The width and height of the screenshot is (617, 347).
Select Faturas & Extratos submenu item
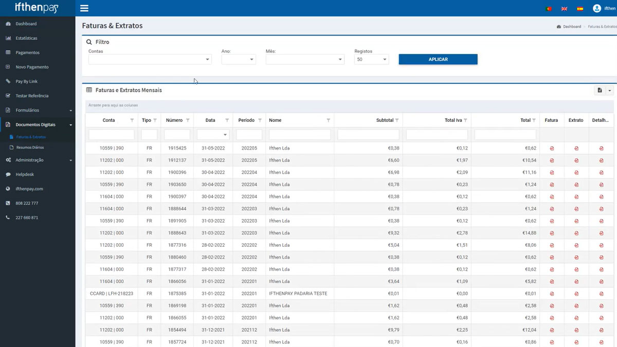31,137
